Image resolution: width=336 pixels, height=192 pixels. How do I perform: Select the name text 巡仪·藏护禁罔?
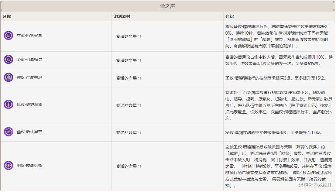click(x=29, y=104)
